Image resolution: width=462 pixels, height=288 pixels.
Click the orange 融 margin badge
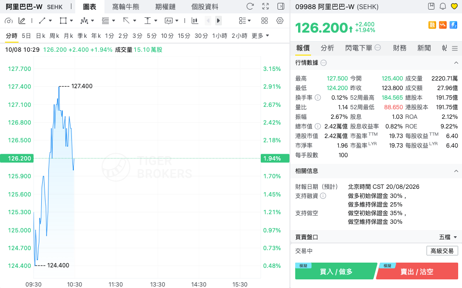pyautogui.click(x=432, y=25)
